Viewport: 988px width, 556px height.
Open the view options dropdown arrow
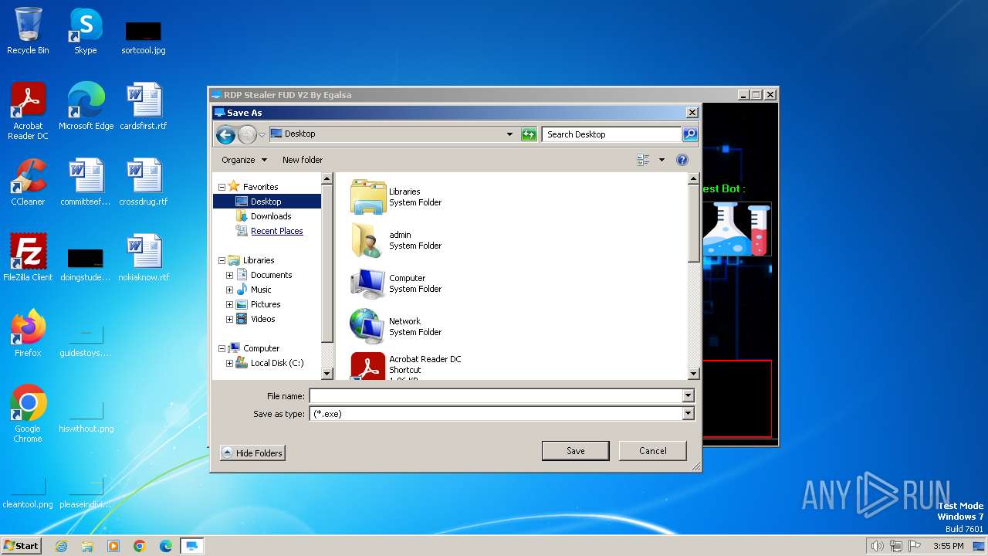tap(661, 160)
